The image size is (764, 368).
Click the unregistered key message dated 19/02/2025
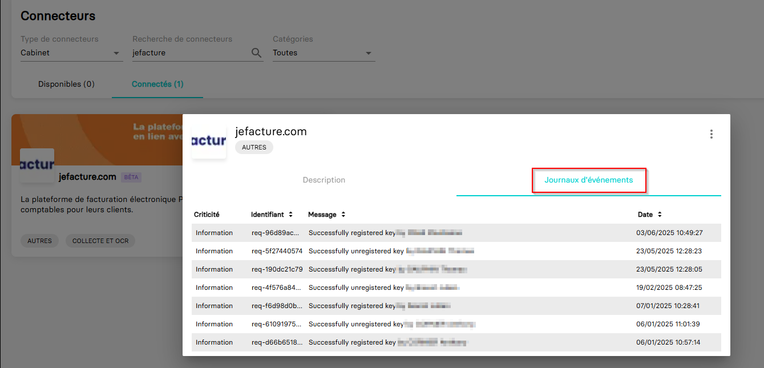click(x=385, y=288)
